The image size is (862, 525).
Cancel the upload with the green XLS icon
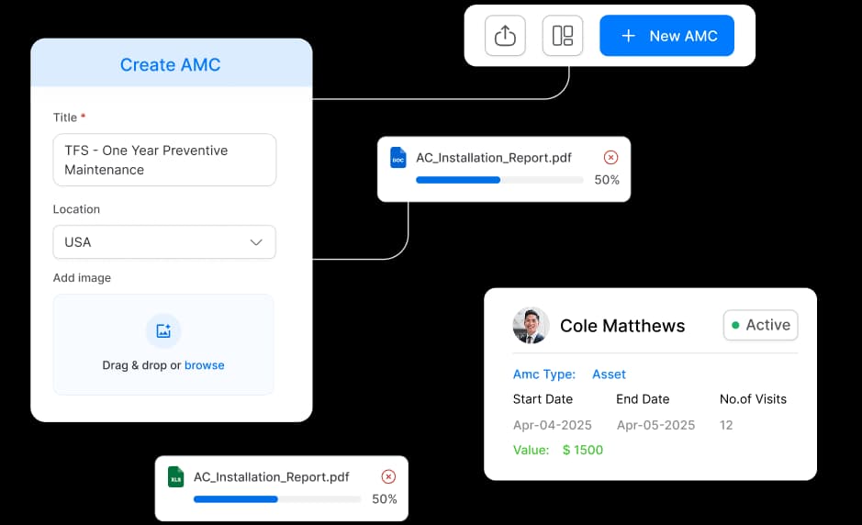(388, 476)
